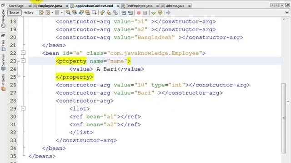The width and height of the screenshot is (291, 163).
Task: Click type="int" attribute on line 26
Action: pos(168,85)
